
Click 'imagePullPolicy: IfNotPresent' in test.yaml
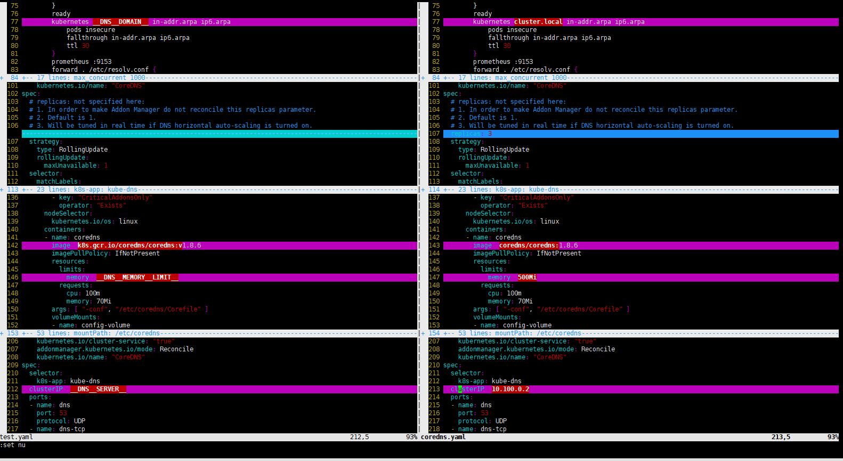106,253
